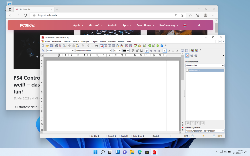Open a file with the folder icon
The height and width of the screenshot is (156, 250).
coord(47,46)
